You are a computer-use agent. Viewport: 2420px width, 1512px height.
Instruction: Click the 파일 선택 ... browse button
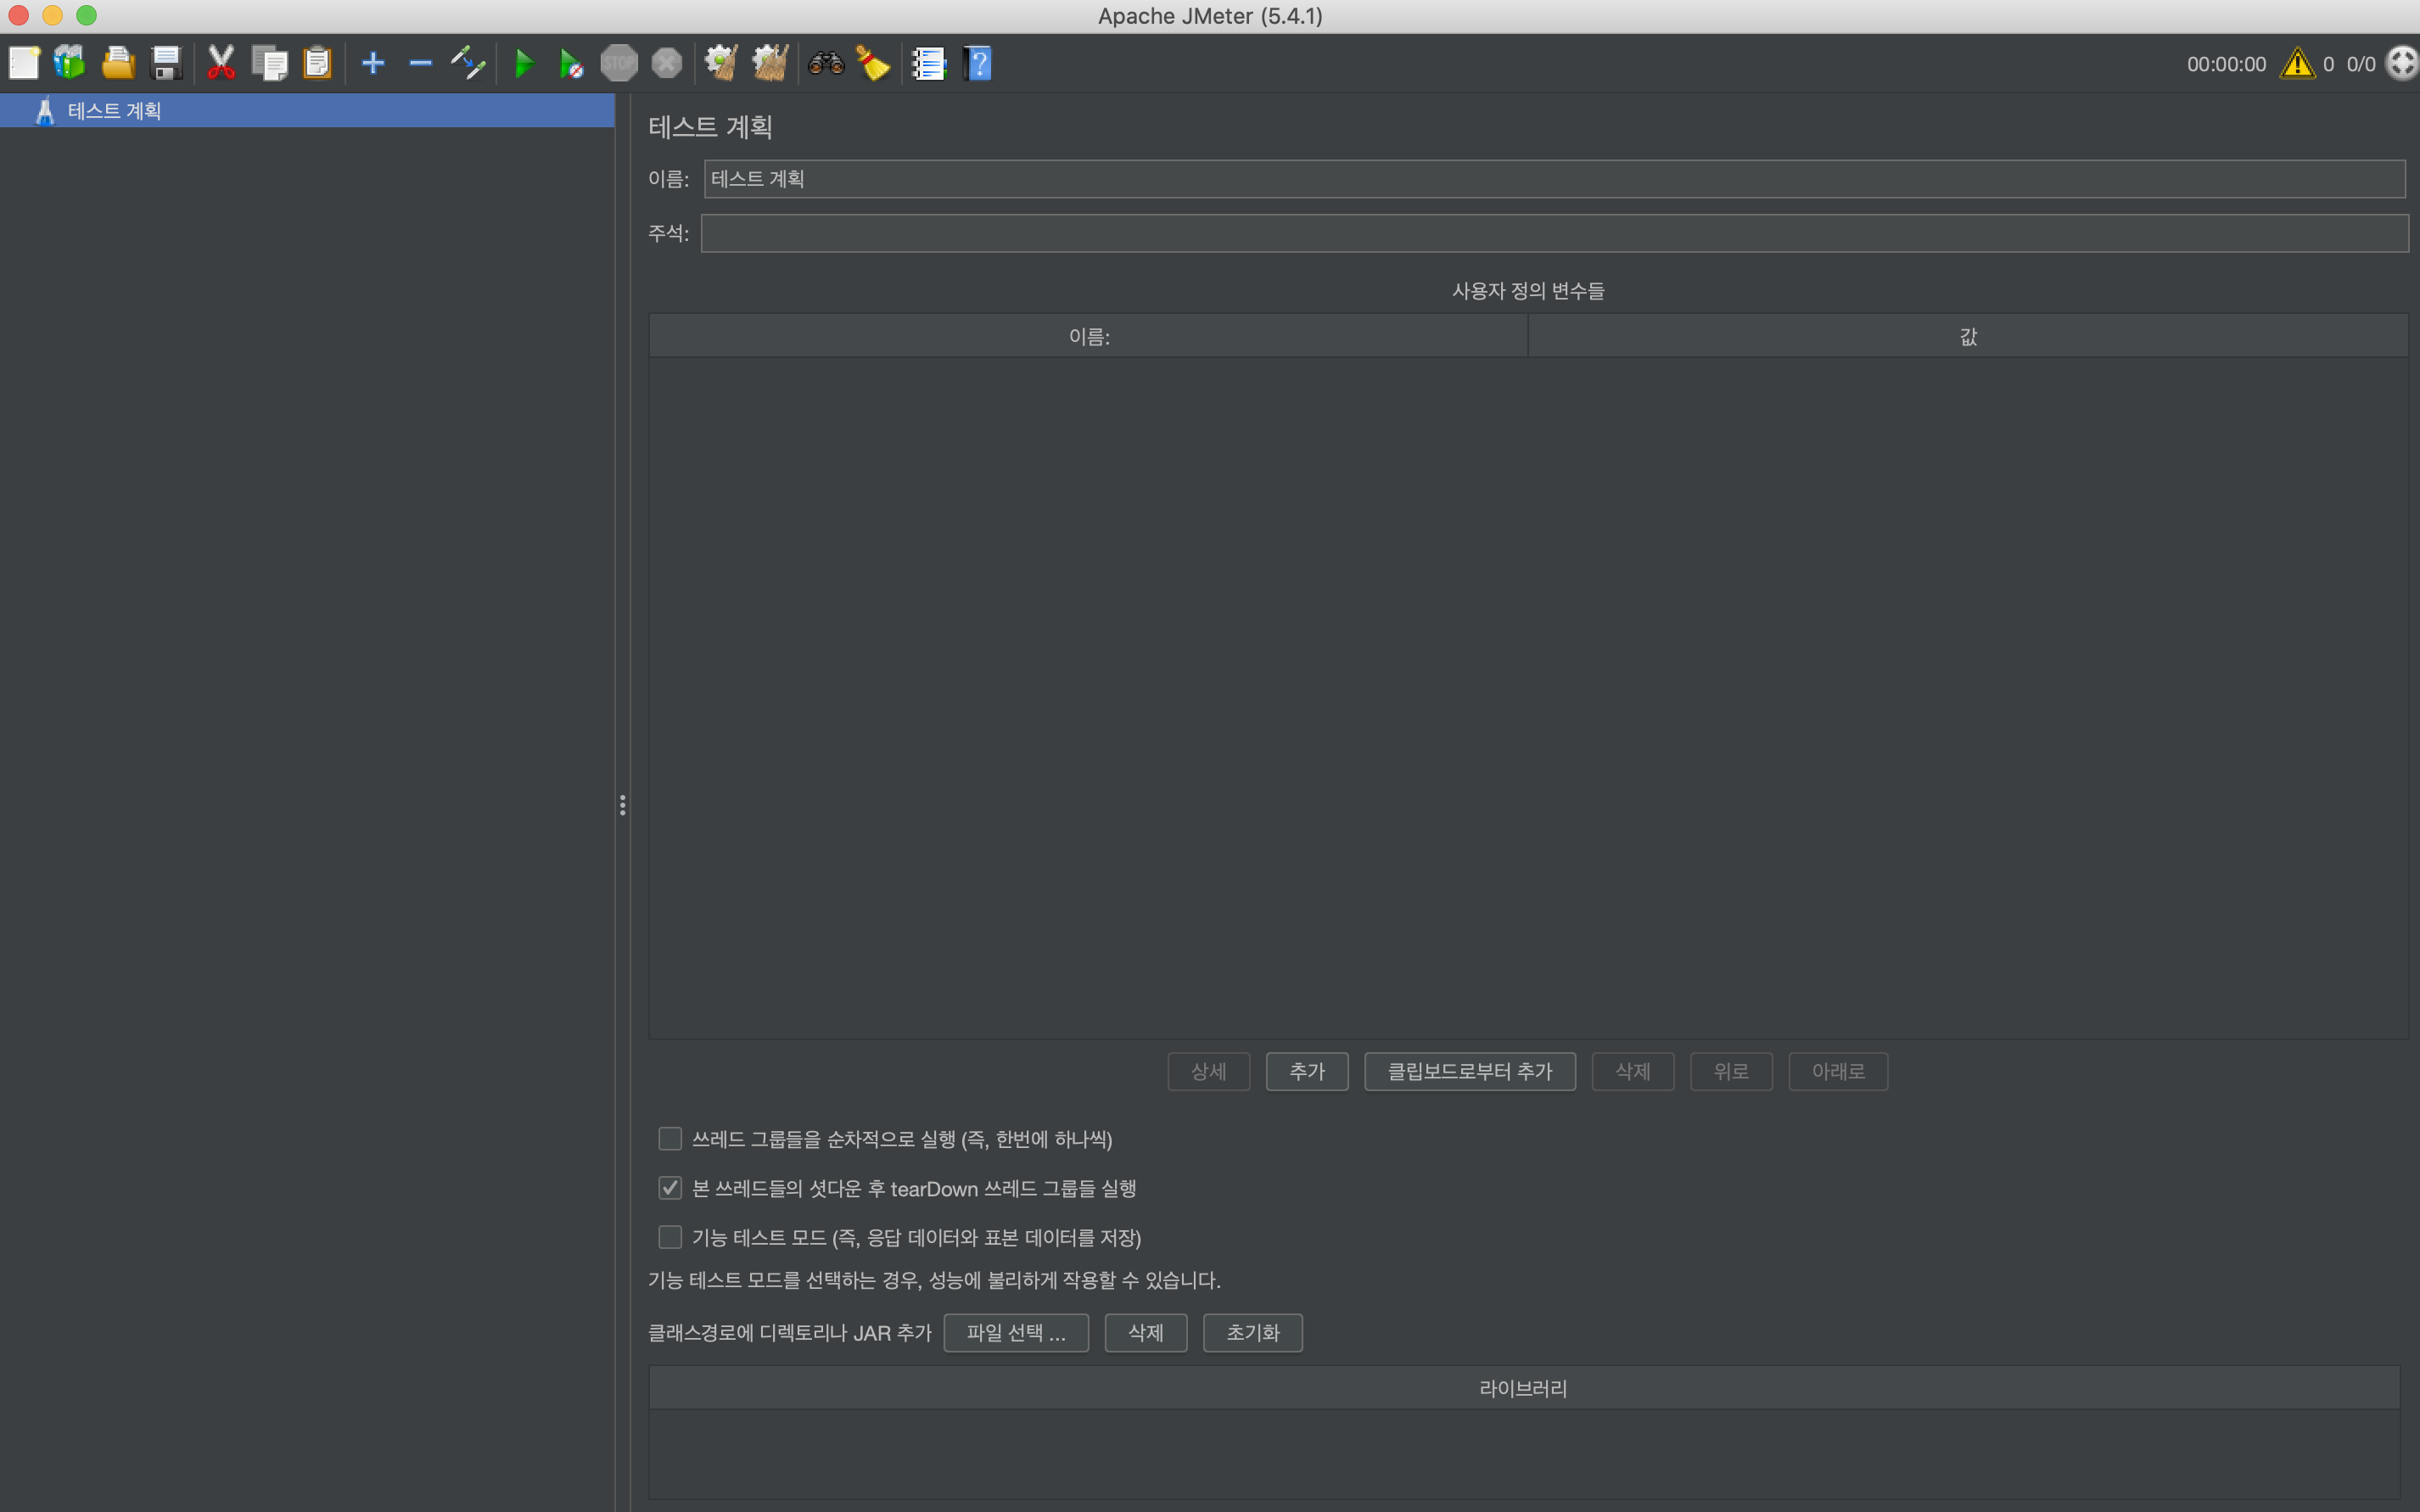1015,1332
